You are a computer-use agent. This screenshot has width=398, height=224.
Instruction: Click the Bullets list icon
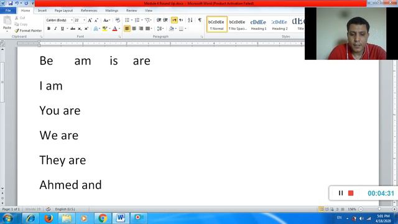(x=127, y=20)
